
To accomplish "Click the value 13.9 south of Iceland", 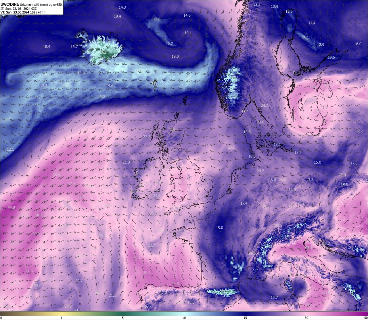I will click(x=81, y=73).
